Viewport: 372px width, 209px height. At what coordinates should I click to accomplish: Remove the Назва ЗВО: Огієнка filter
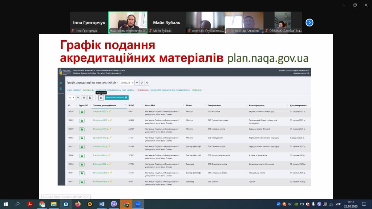126,98
